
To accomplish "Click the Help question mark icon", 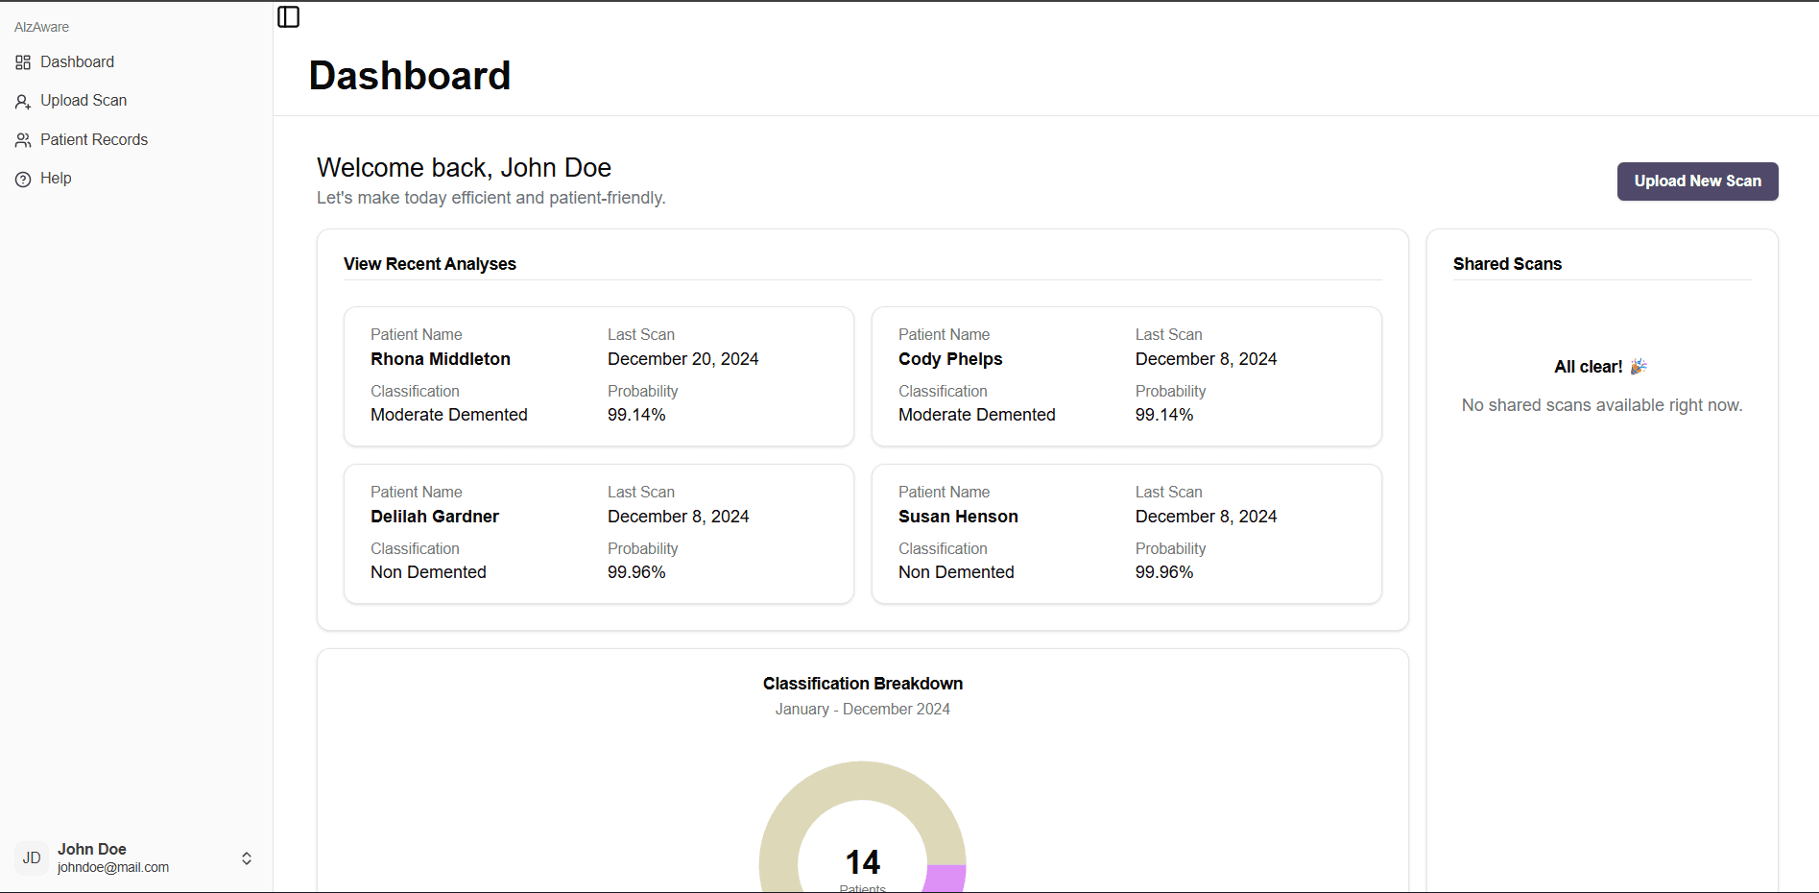I will (23, 180).
